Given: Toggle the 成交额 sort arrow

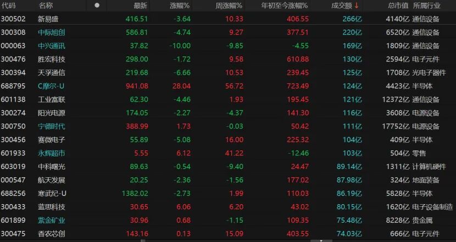Looking at the screenshot, I should 357,5.
